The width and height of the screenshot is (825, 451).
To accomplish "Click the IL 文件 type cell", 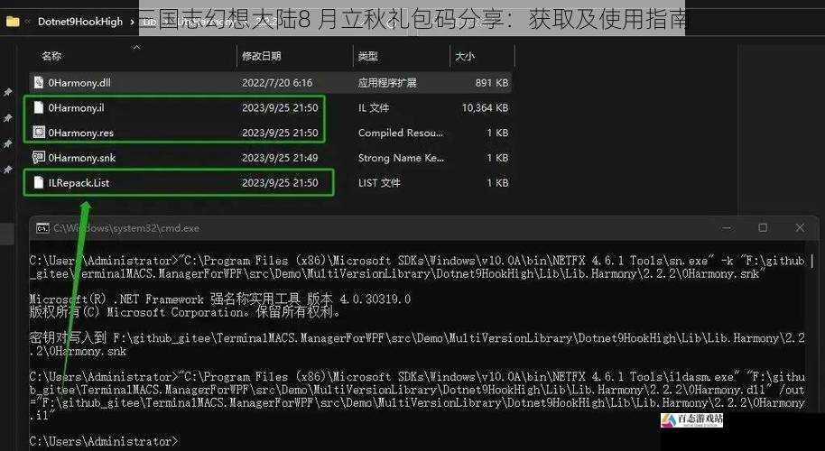I will pyautogui.click(x=374, y=107).
